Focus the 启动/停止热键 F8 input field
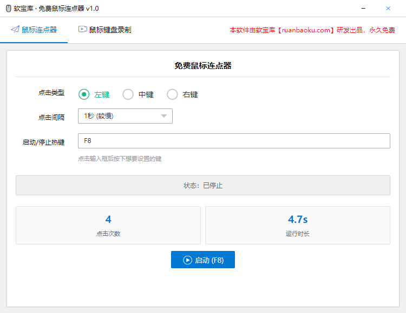The width and height of the screenshot is (406, 313). 234,141
